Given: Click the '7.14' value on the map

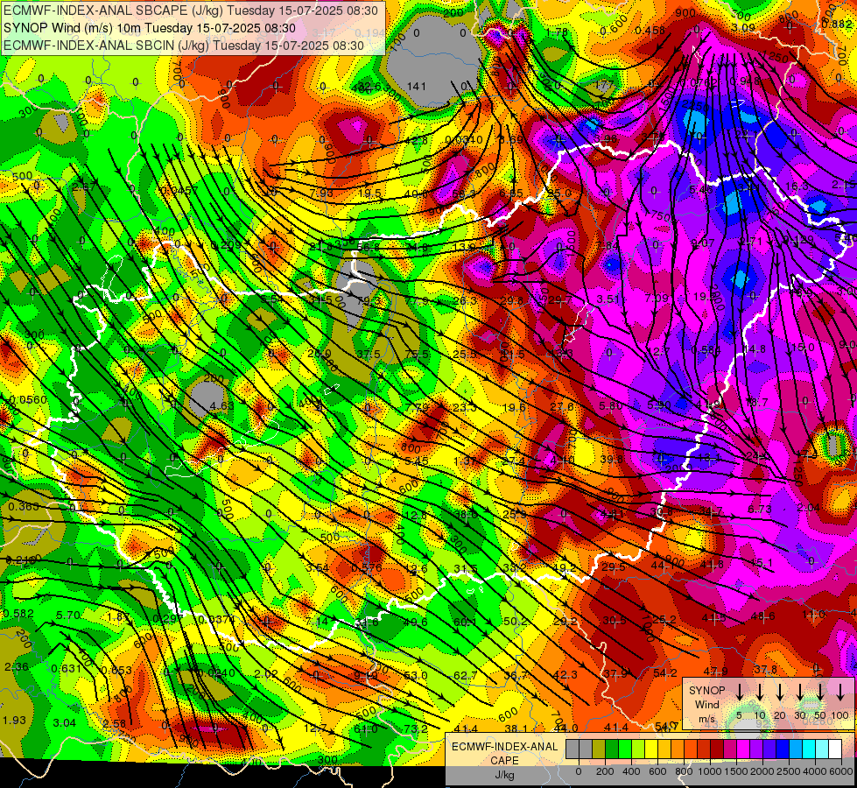Looking at the screenshot, I should coord(317,622).
